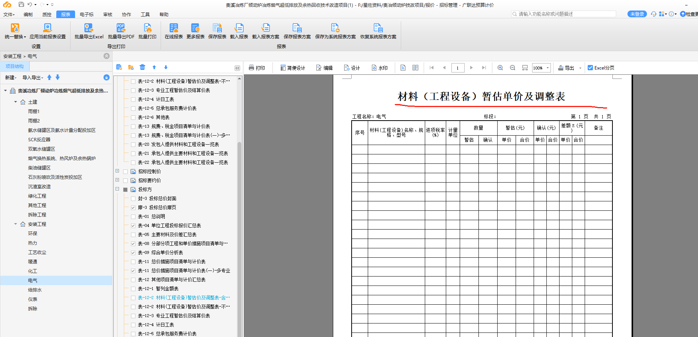Check 表-05 主要材料及价差汇总表

pyautogui.click(x=133, y=234)
